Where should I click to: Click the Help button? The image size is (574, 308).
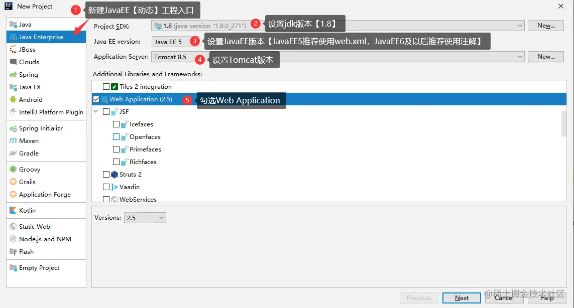tap(547, 298)
